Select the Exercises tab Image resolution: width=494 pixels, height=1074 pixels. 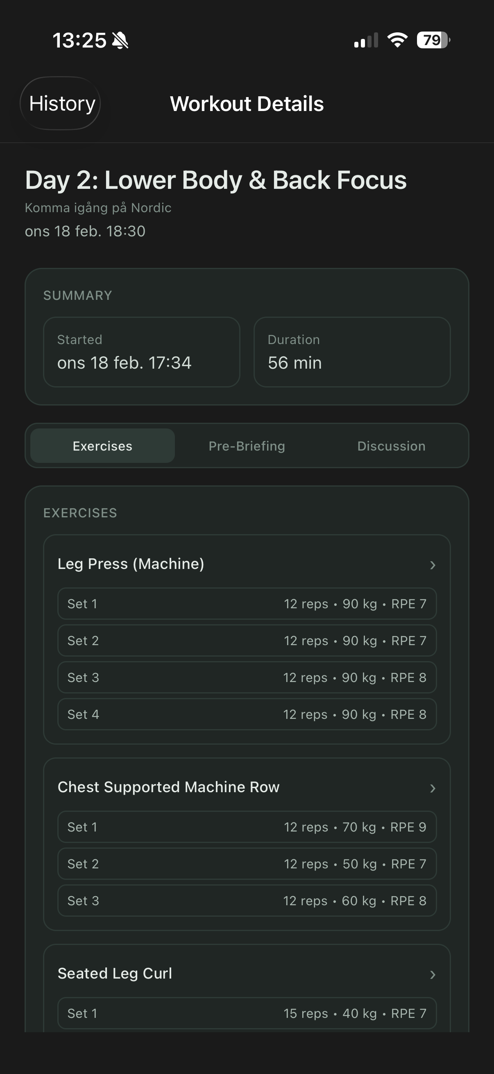click(102, 446)
